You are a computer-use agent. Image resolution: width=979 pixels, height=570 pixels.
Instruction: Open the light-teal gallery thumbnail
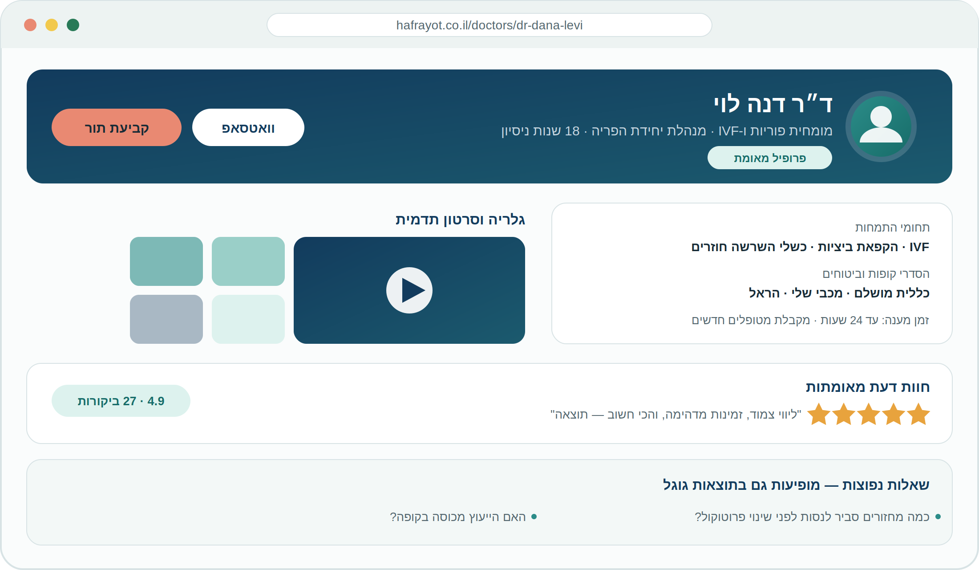click(x=248, y=261)
